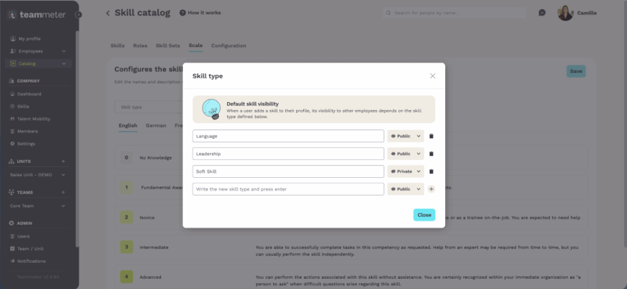Change Soft Skill visibility from Private

(405, 172)
